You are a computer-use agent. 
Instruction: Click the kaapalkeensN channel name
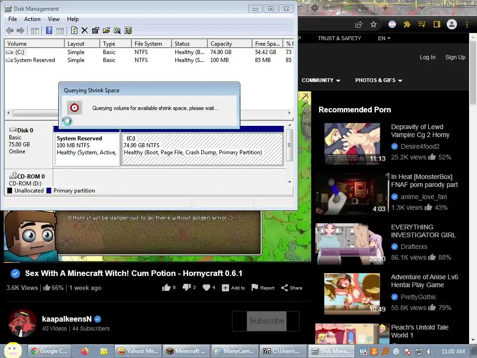point(67,319)
